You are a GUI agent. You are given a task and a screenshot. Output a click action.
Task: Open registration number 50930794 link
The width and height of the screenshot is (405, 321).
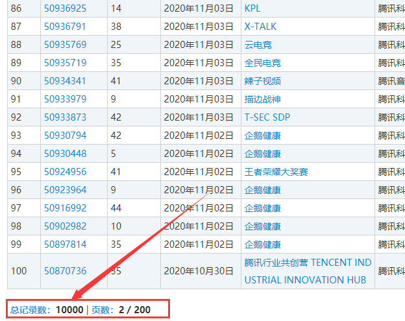point(65,136)
